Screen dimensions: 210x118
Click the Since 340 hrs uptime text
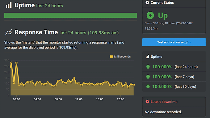click(x=169, y=26)
